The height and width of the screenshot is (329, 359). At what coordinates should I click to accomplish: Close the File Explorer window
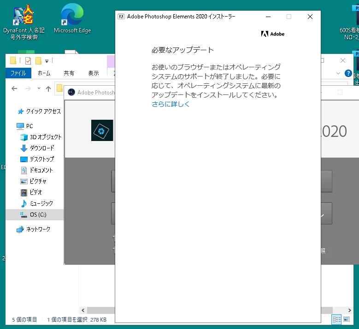click(x=343, y=60)
